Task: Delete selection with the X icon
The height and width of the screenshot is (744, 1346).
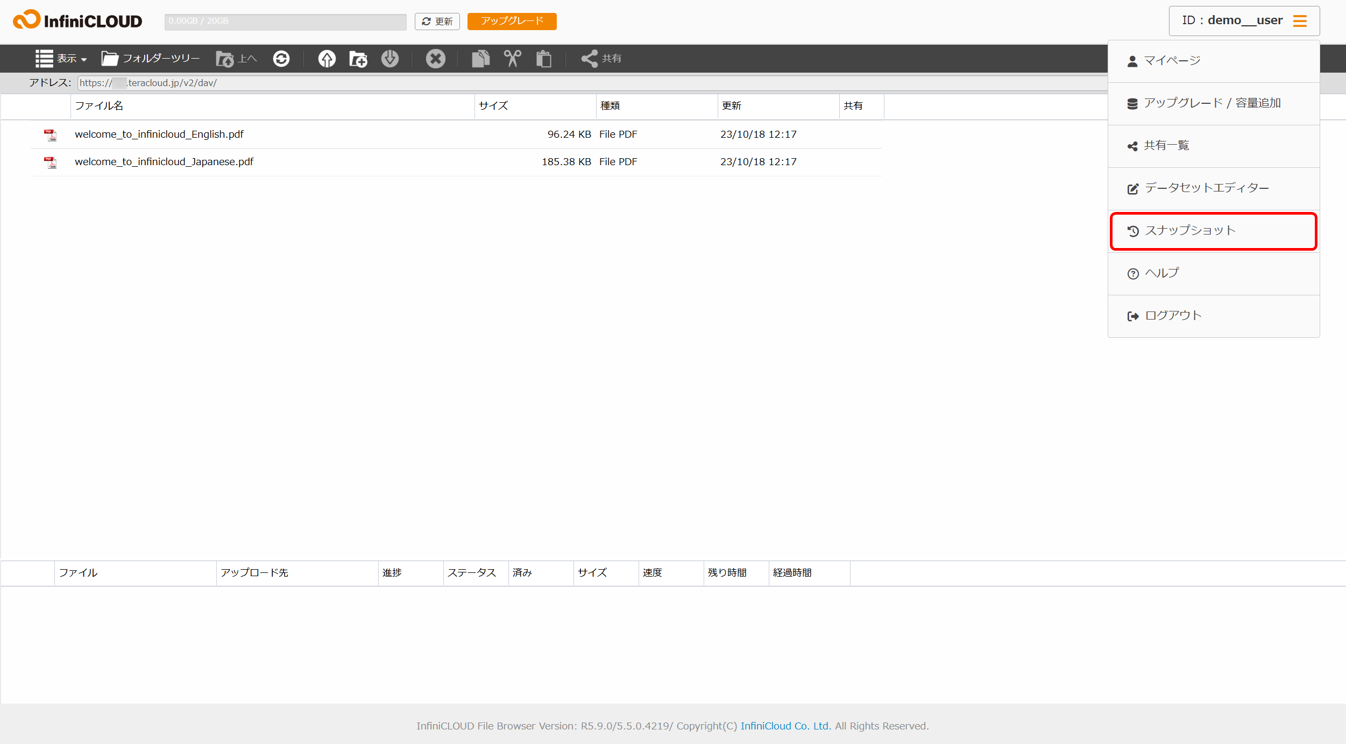Action: [x=435, y=58]
